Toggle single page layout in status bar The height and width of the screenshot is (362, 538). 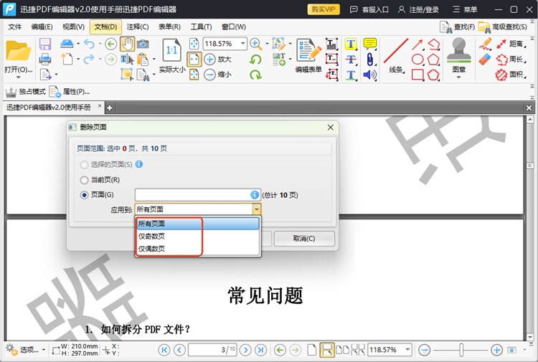(311, 350)
